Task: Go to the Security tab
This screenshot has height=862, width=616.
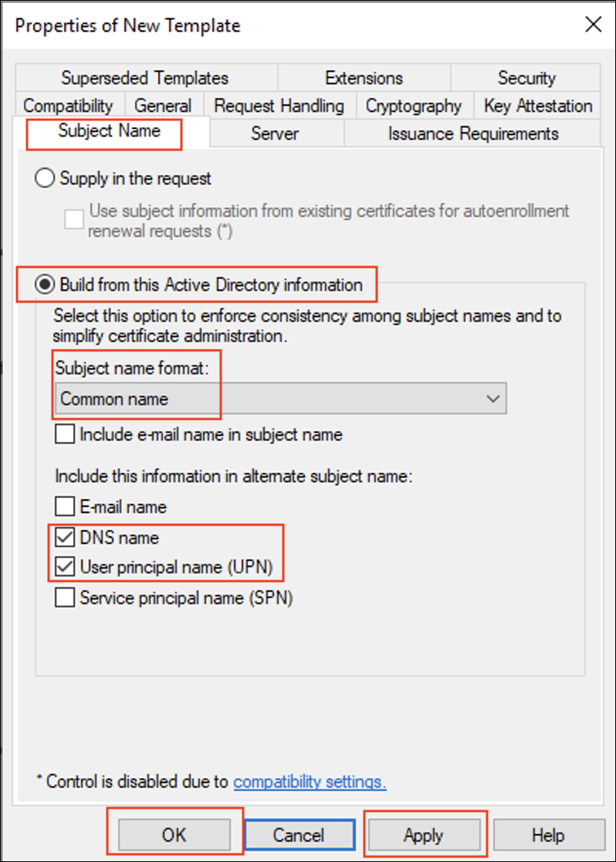Action: point(526,78)
